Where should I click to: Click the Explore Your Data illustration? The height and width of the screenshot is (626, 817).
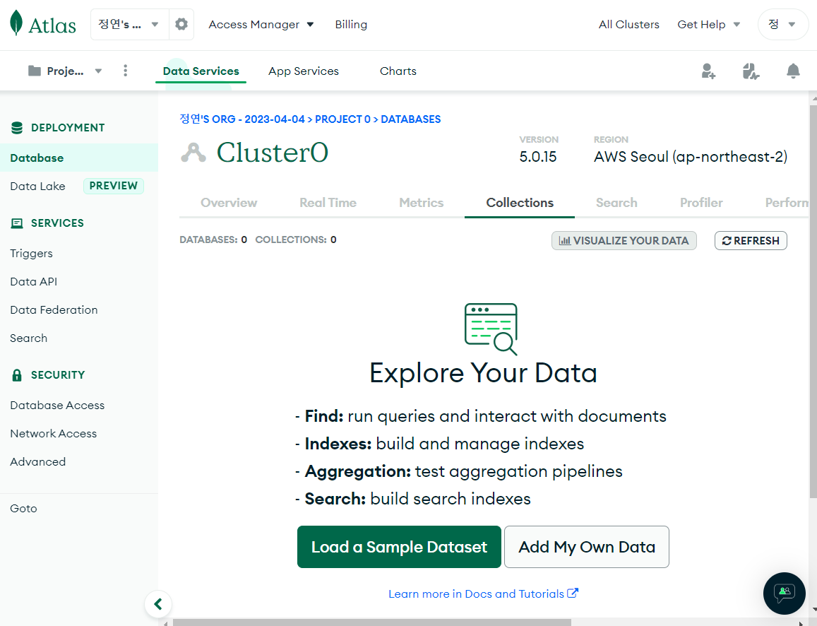491,329
